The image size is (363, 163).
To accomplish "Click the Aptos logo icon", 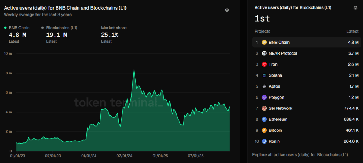I will [x=264, y=86].
